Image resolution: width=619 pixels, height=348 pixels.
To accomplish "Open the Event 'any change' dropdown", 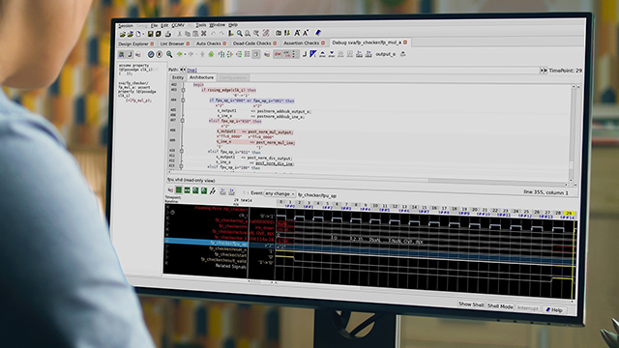I will point(280,193).
